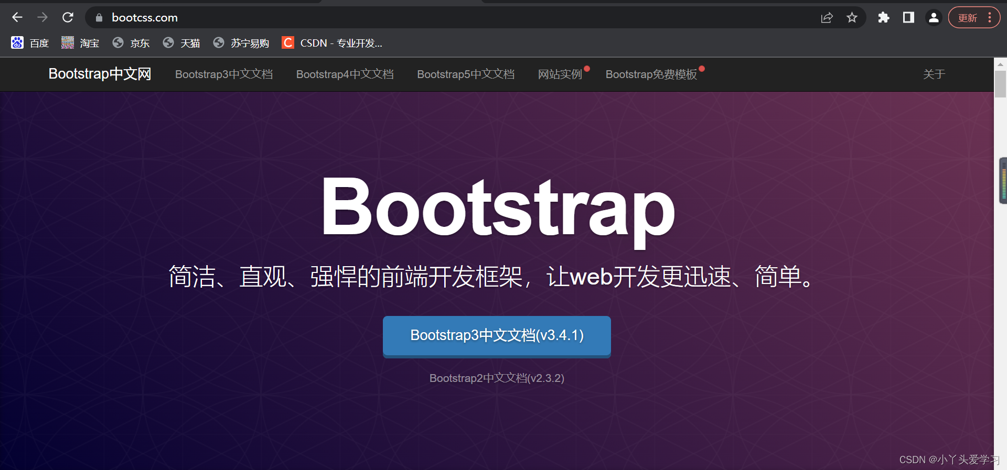Image resolution: width=1007 pixels, height=470 pixels.
Task: Bookmark this page with star icon
Action: point(852,18)
